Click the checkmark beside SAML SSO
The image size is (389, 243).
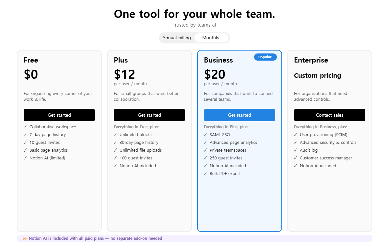(x=205, y=134)
